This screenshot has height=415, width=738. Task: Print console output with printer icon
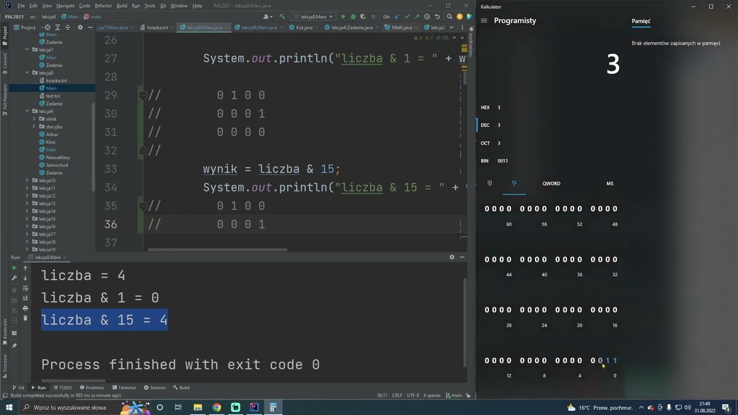coord(25,308)
